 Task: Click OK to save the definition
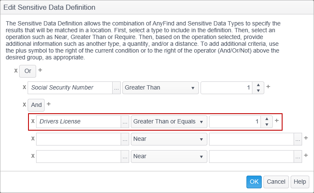[x=254, y=182]
